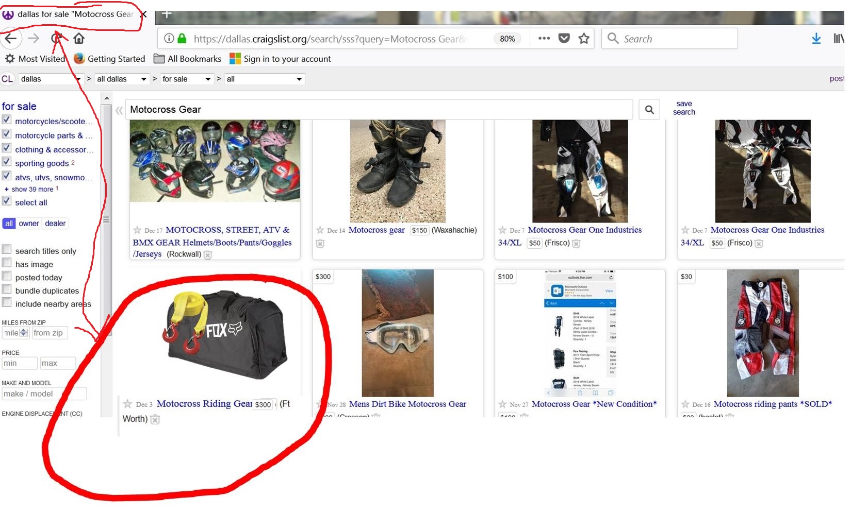Open the Downloads arrow icon

coord(816,39)
